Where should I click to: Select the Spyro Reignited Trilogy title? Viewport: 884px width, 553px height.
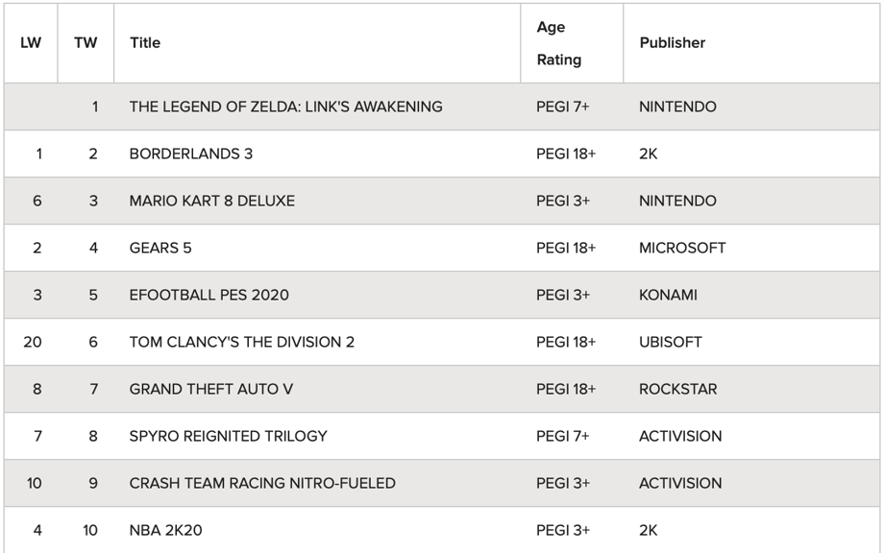pos(228,436)
